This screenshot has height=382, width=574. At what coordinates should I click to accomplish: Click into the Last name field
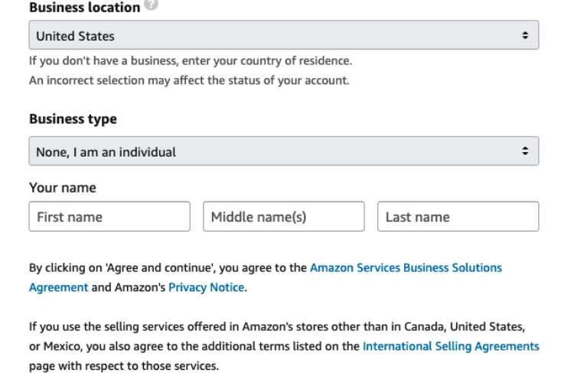(458, 216)
